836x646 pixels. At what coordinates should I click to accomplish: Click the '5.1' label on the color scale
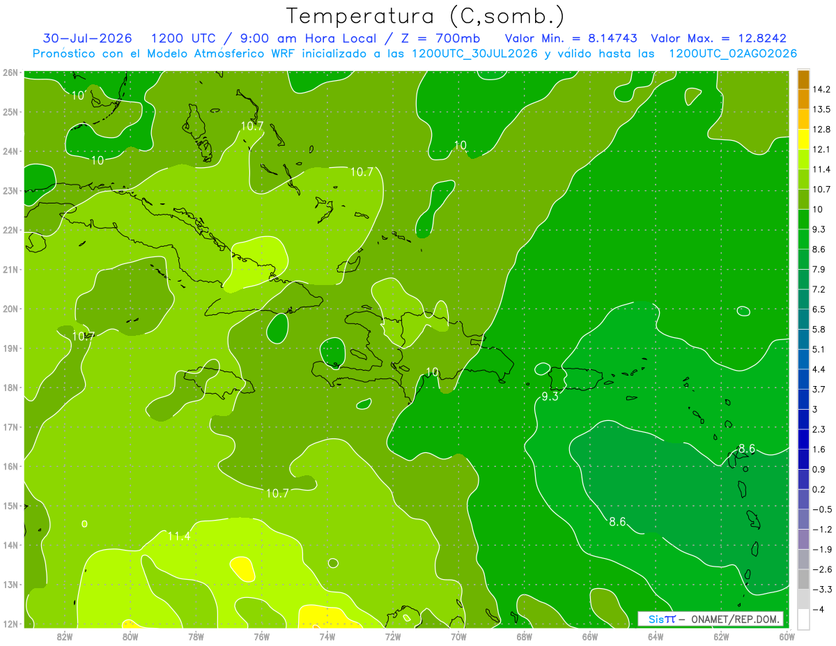819,349
